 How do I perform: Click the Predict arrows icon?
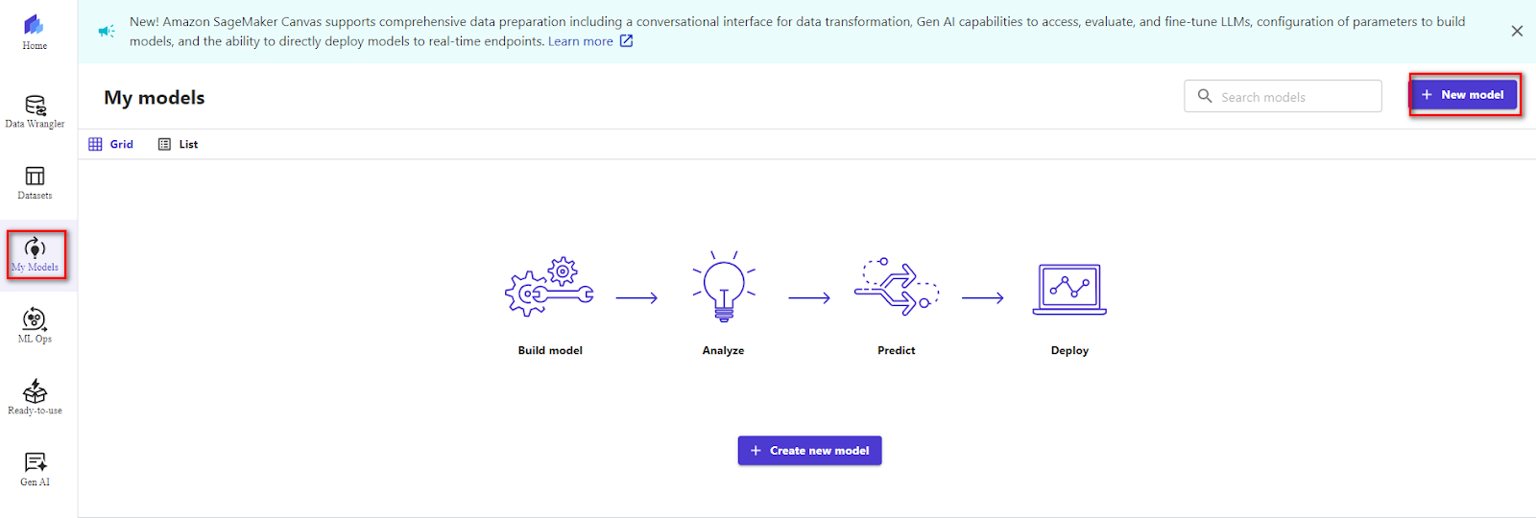(897, 286)
